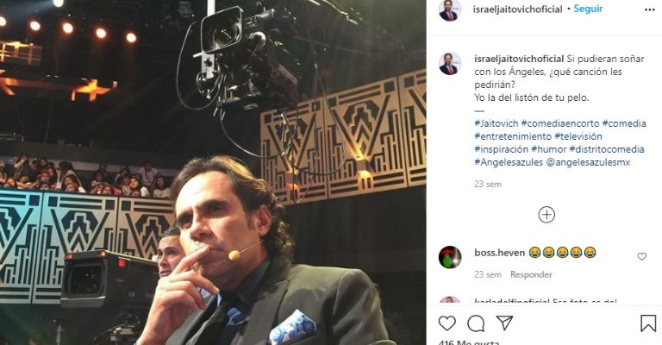Share the post via paper plane icon
Image resolution: width=662 pixels, height=345 pixels.
[x=504, y=323]
